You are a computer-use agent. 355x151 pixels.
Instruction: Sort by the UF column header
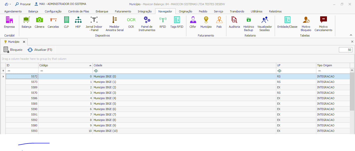(x=296, y=65)
